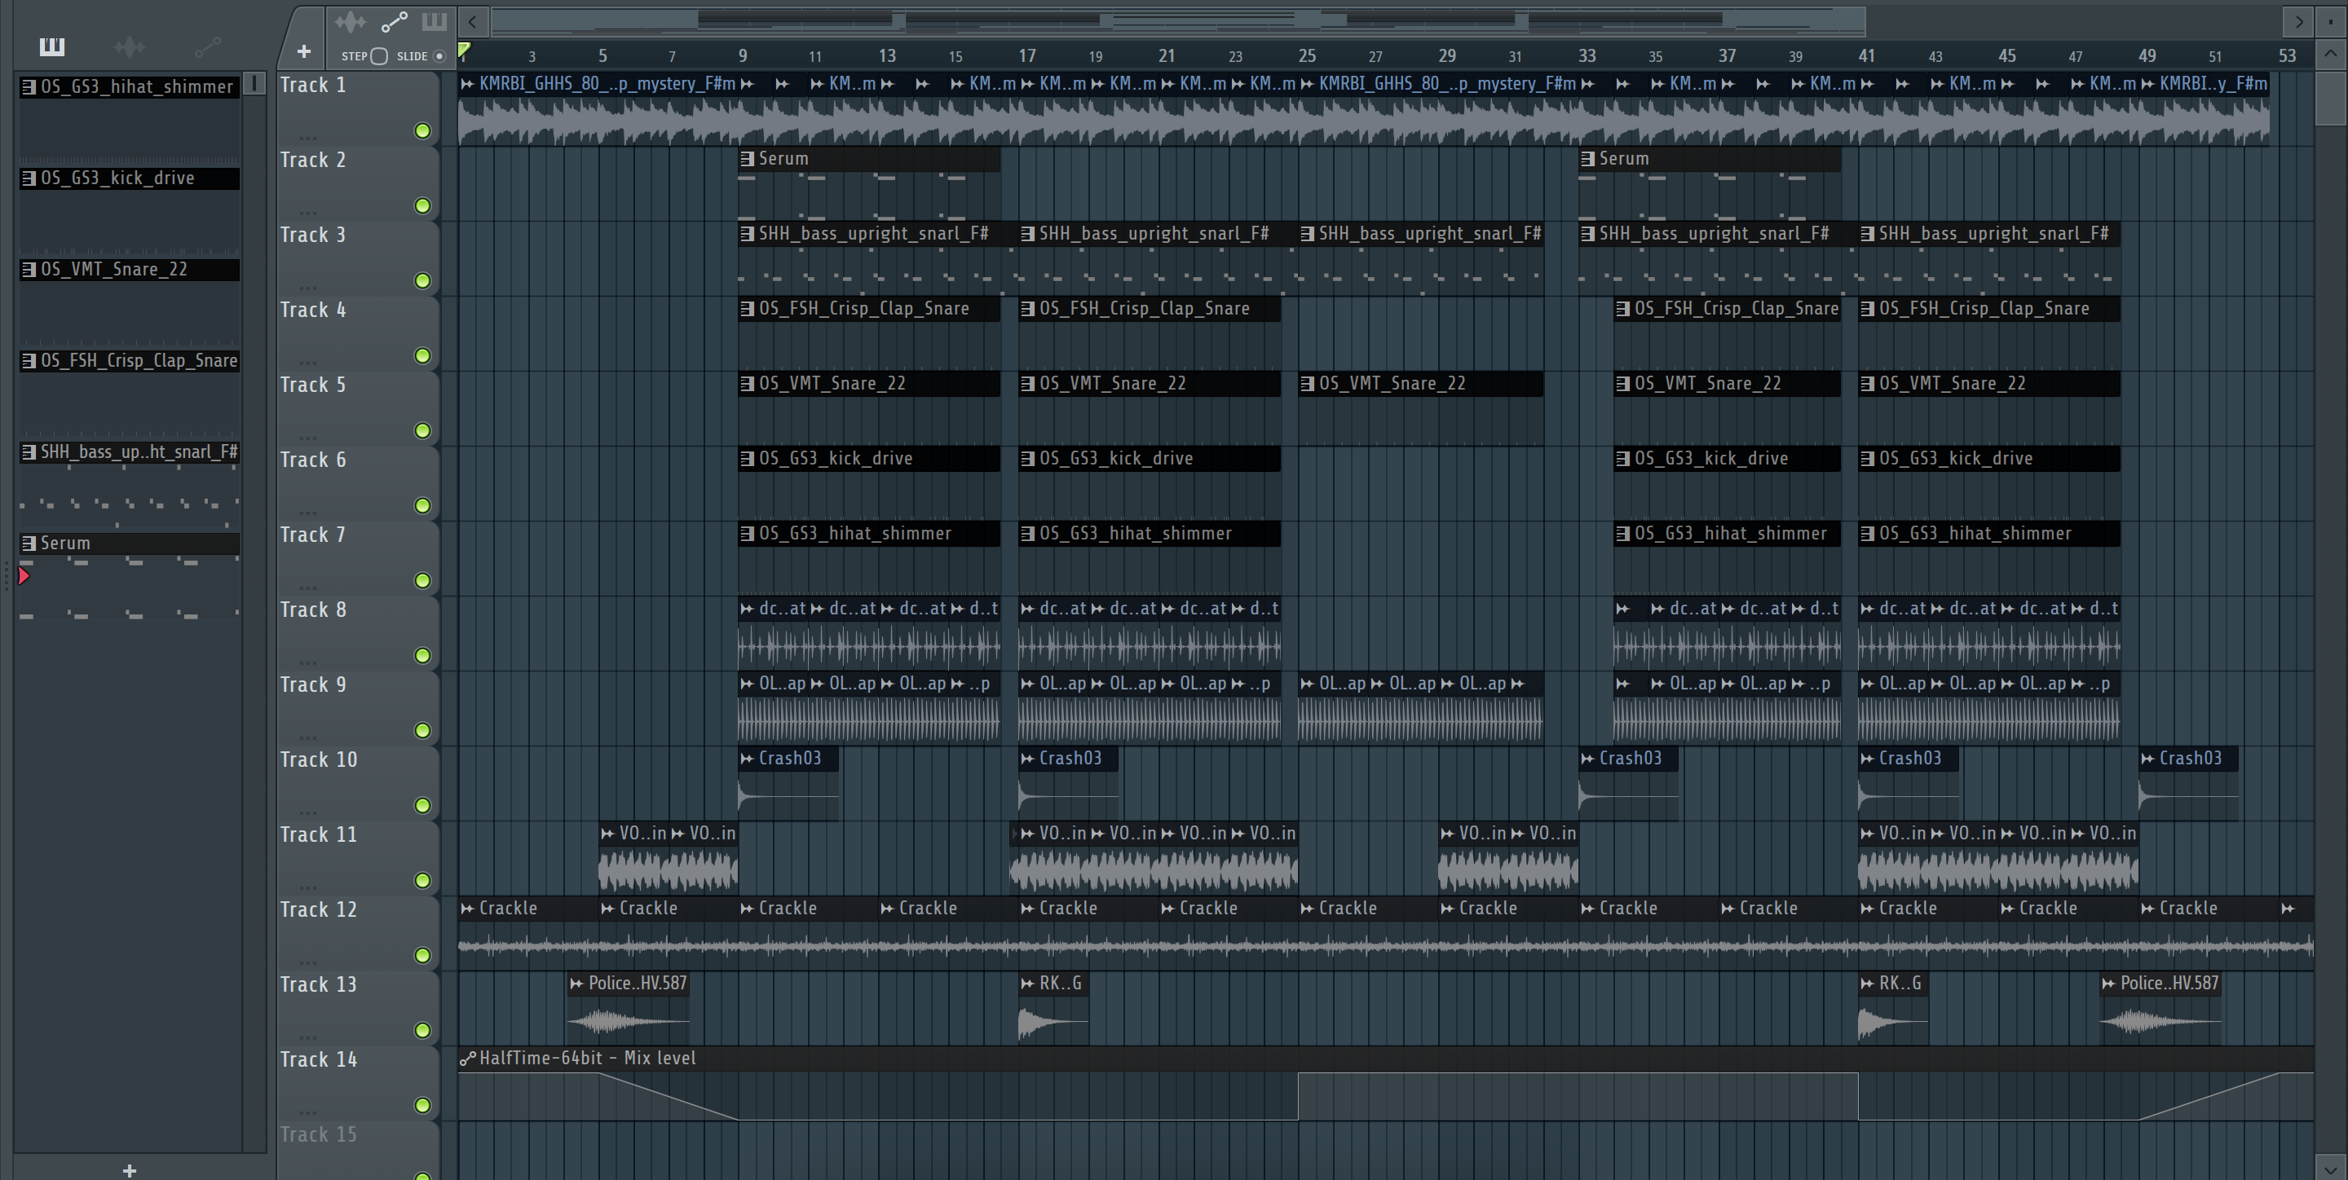Image resolution: width=2348 pixels, height=1180 pixels.
Task: Switch picker to the piano patterns tab
Action: [52, 46]
